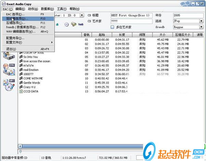Open the drive selection dropdown arrow
The height and width of the screenshot is (161, 206).
(82, 15)
